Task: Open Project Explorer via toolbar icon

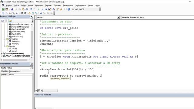Action: [x=54, y=9]
